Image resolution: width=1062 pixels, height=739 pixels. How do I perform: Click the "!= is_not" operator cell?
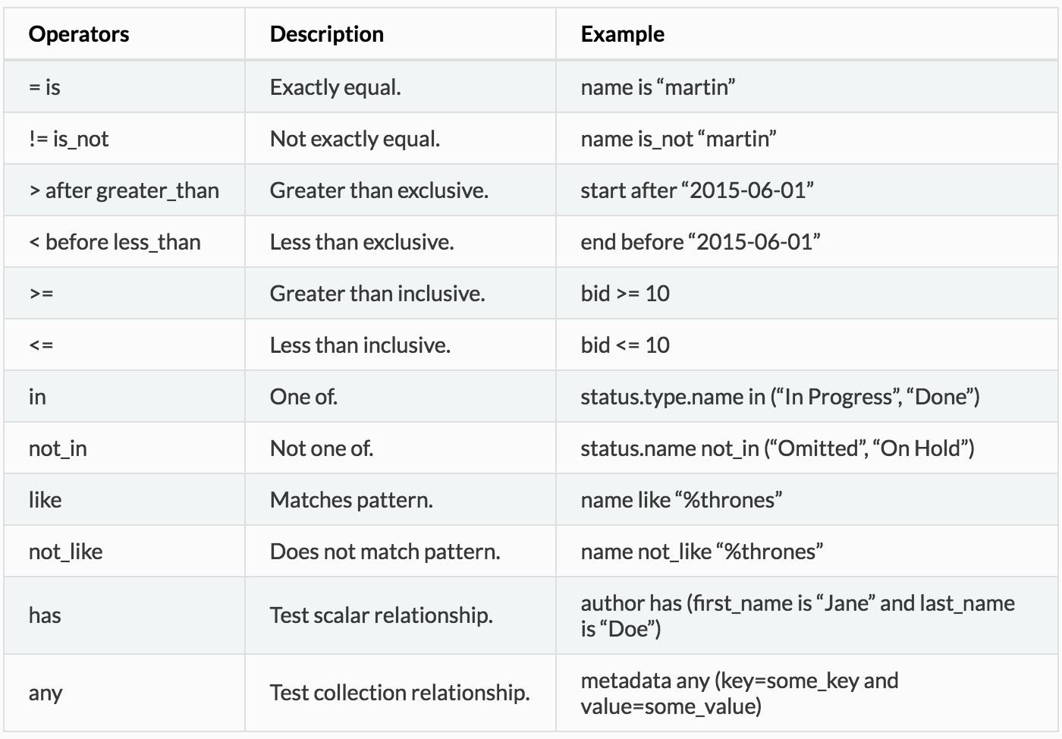[69, 139]
